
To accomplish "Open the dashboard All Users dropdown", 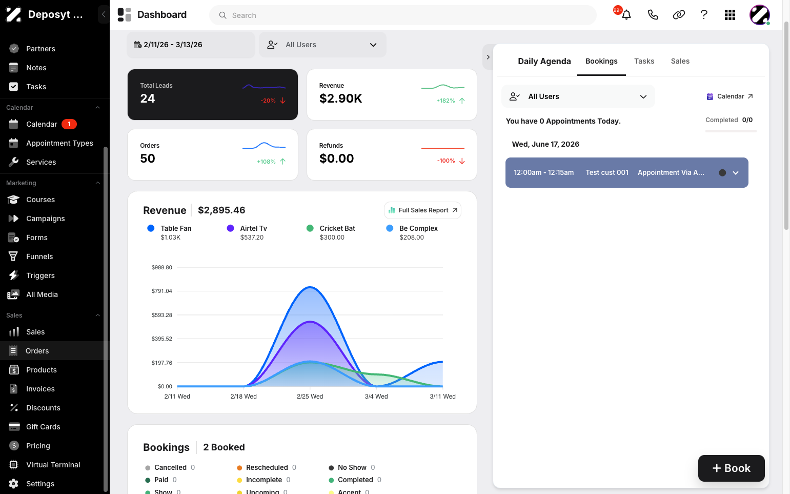I will [322, 45].
